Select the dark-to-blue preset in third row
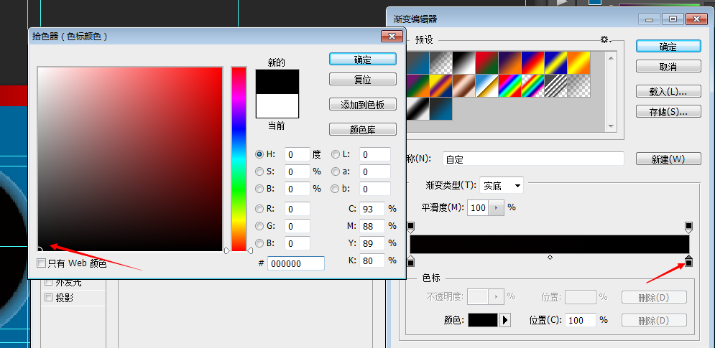 click(440, 109)
